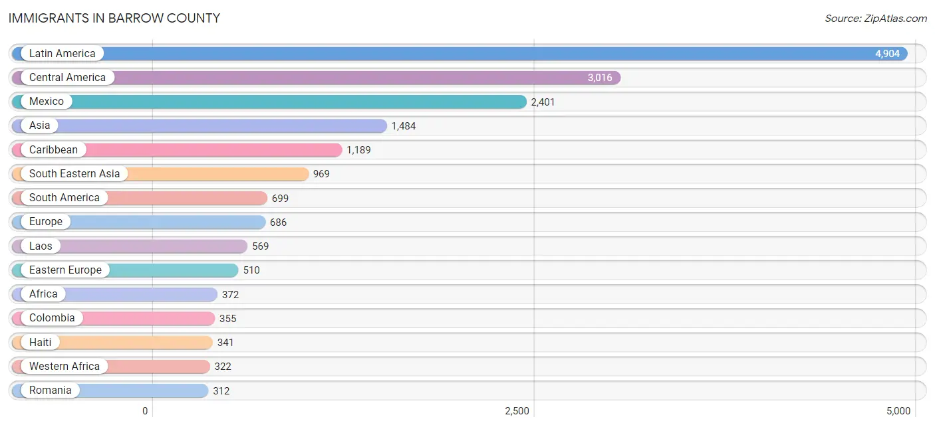The width and height of the screenshot is (935, 427).
Task: Select the Central America bar
Action: (x=316, y=78)
